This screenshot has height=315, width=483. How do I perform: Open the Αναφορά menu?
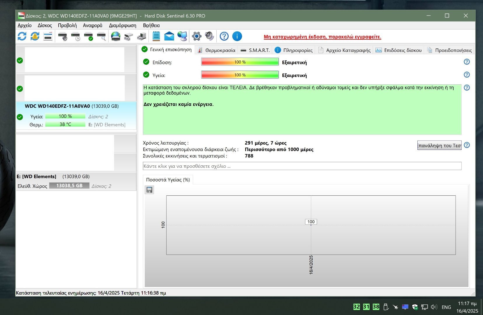92,25
